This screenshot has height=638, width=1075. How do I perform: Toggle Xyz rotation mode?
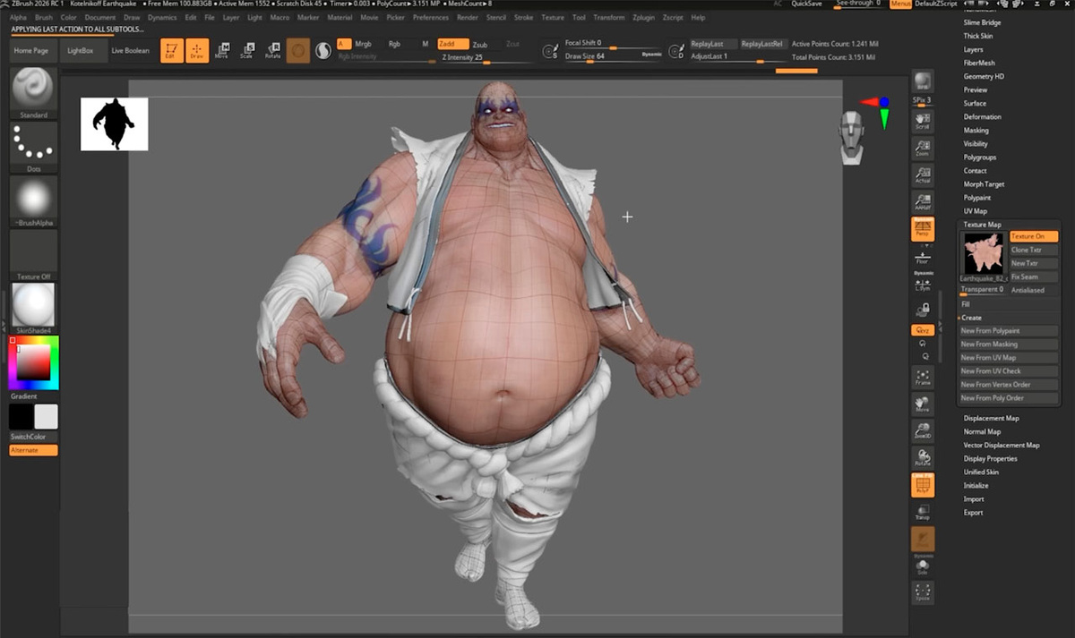coord(923,330)
